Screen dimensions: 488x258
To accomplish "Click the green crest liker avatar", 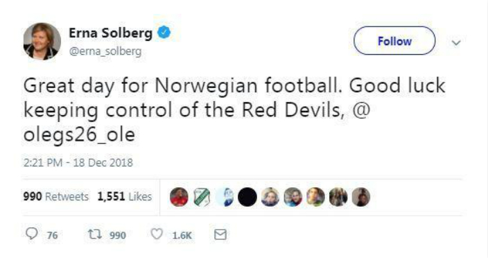I will click(x=202, y=197).
